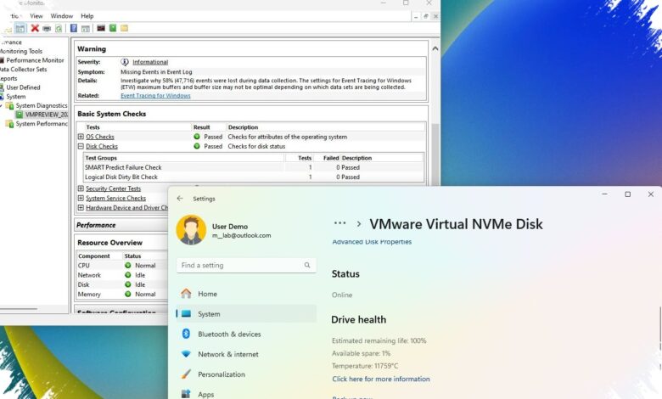Screen dimensions: 662x399
Task: Restore the inner MDI child window
Action: pos(425,16)
